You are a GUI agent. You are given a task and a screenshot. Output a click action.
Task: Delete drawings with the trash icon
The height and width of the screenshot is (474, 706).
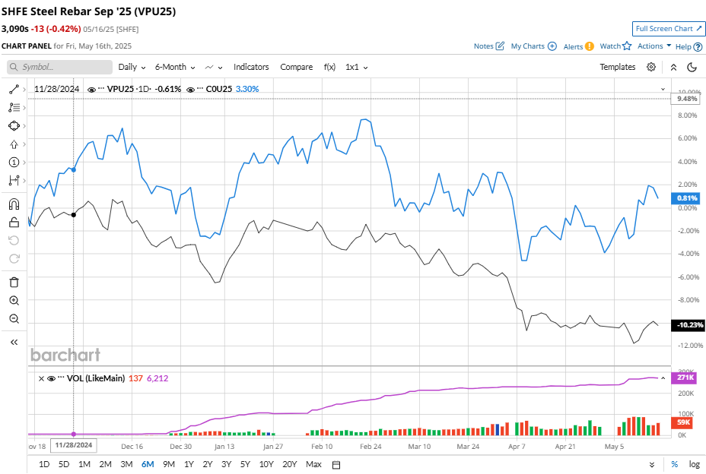click(x=14, y=282)
